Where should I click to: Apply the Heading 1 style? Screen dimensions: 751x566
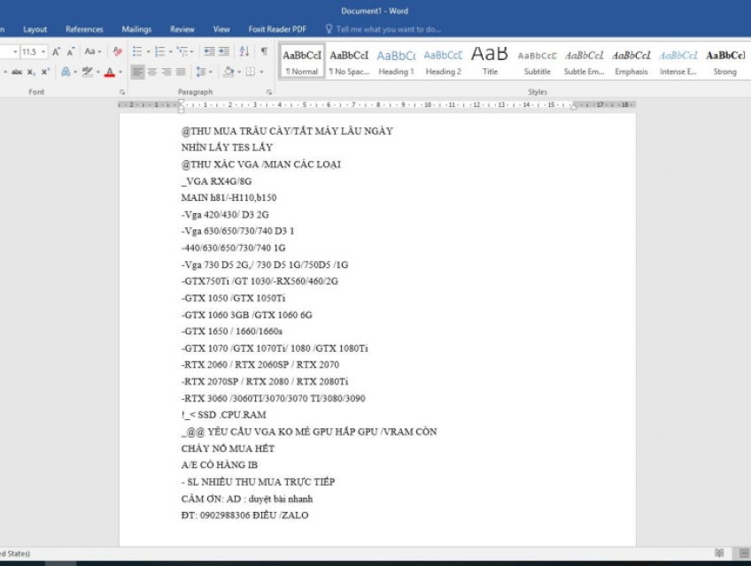396,61
